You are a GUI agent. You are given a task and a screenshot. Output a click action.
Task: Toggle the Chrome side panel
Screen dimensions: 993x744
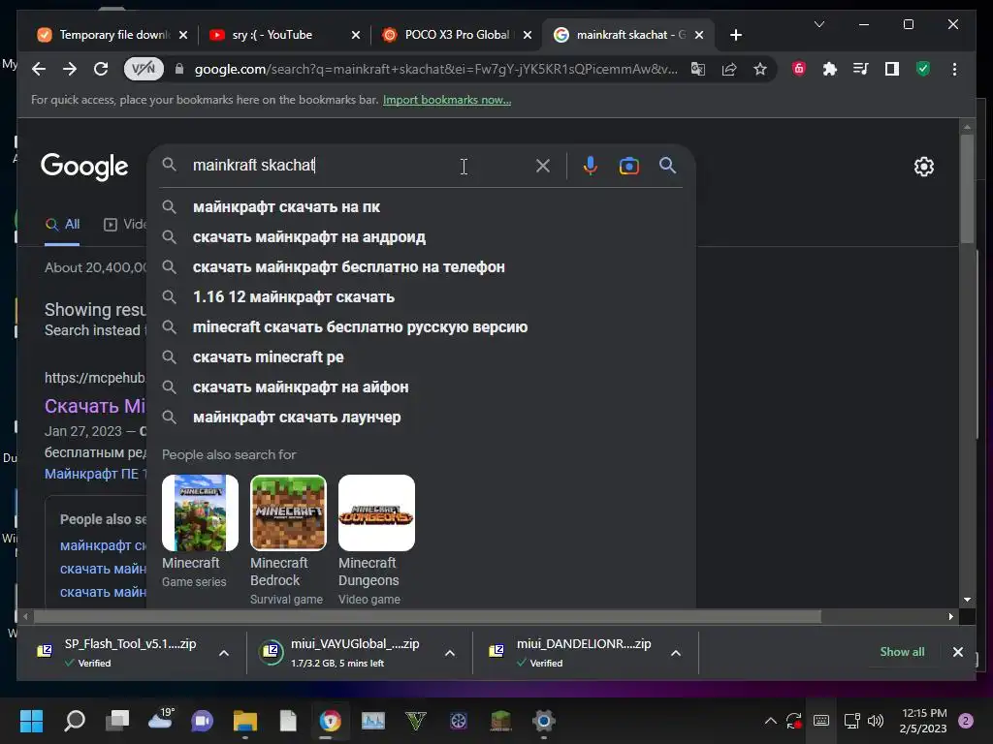click(892, 69)
